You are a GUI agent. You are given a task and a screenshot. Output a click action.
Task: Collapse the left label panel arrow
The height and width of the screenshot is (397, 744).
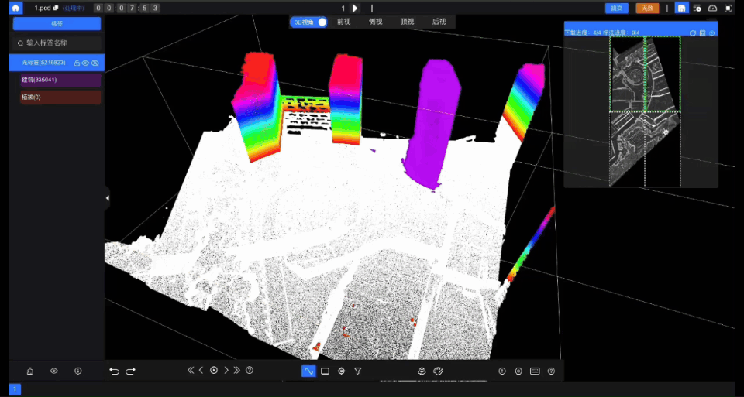click(x=107, y=198)
